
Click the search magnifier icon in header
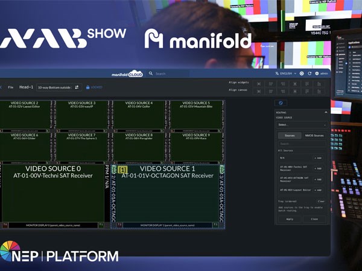151,73
